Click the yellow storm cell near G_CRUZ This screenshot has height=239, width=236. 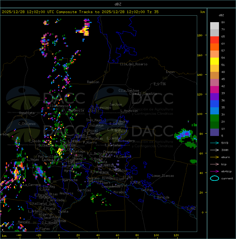(x=60, y=152)
